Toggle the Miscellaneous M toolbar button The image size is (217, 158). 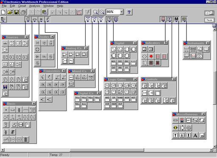pyautogui.click(x=176, y=19)
